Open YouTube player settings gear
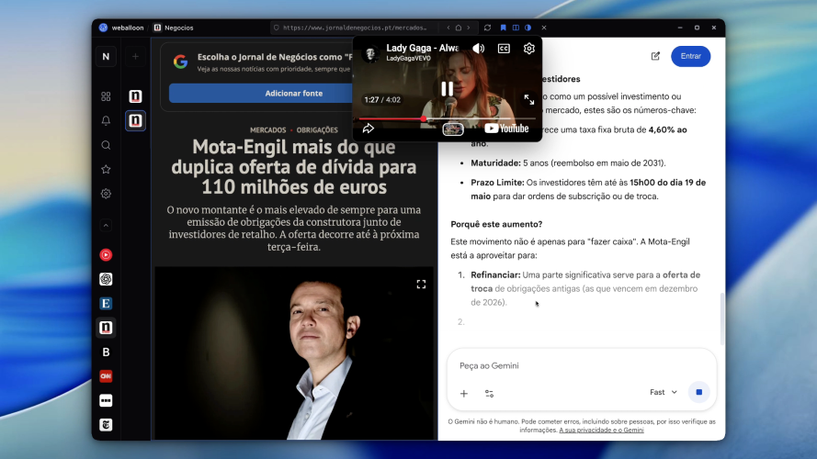817x459 pixels. 528,49
